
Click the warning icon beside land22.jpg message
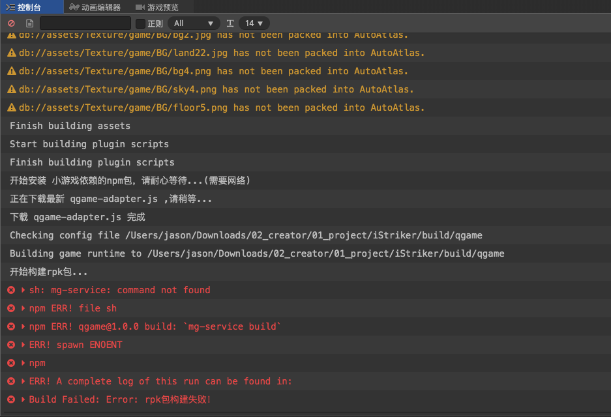(x=11, y=53)
